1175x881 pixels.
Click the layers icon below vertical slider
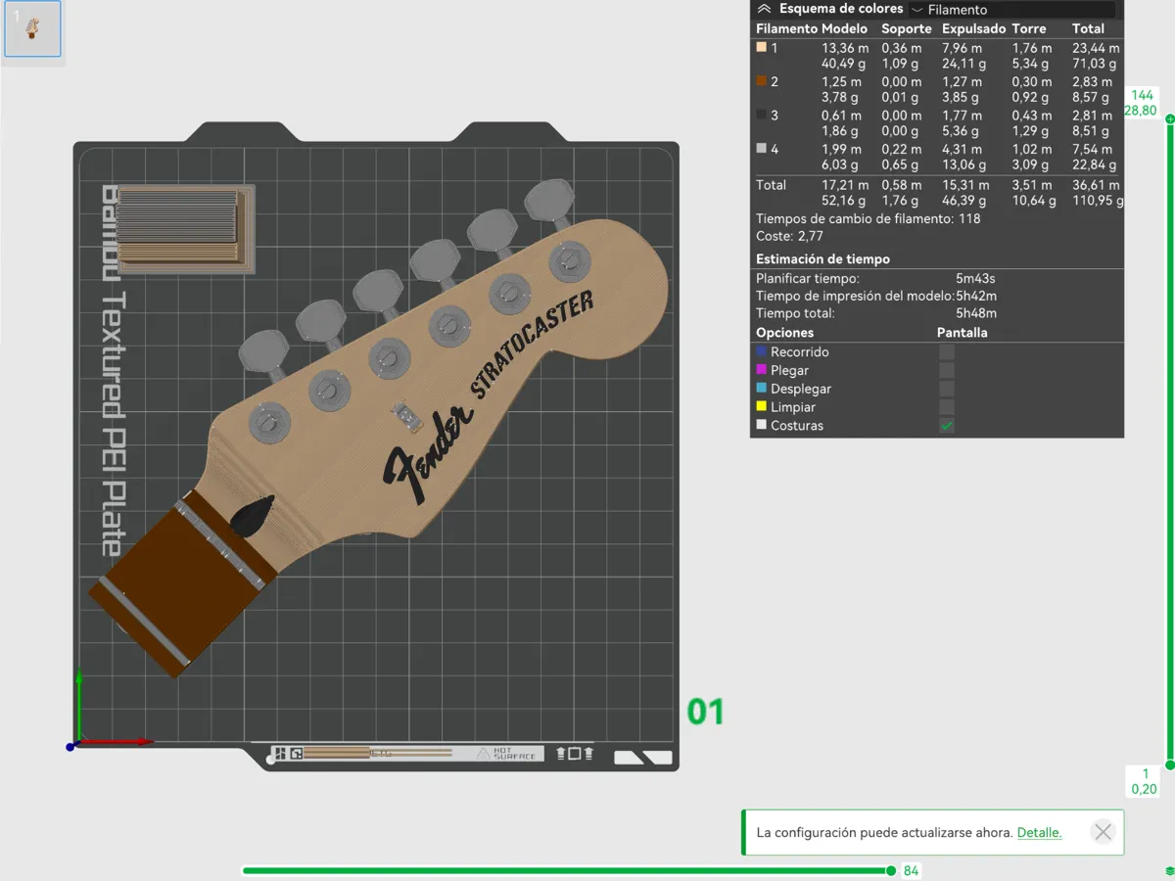coord(1169,870)
